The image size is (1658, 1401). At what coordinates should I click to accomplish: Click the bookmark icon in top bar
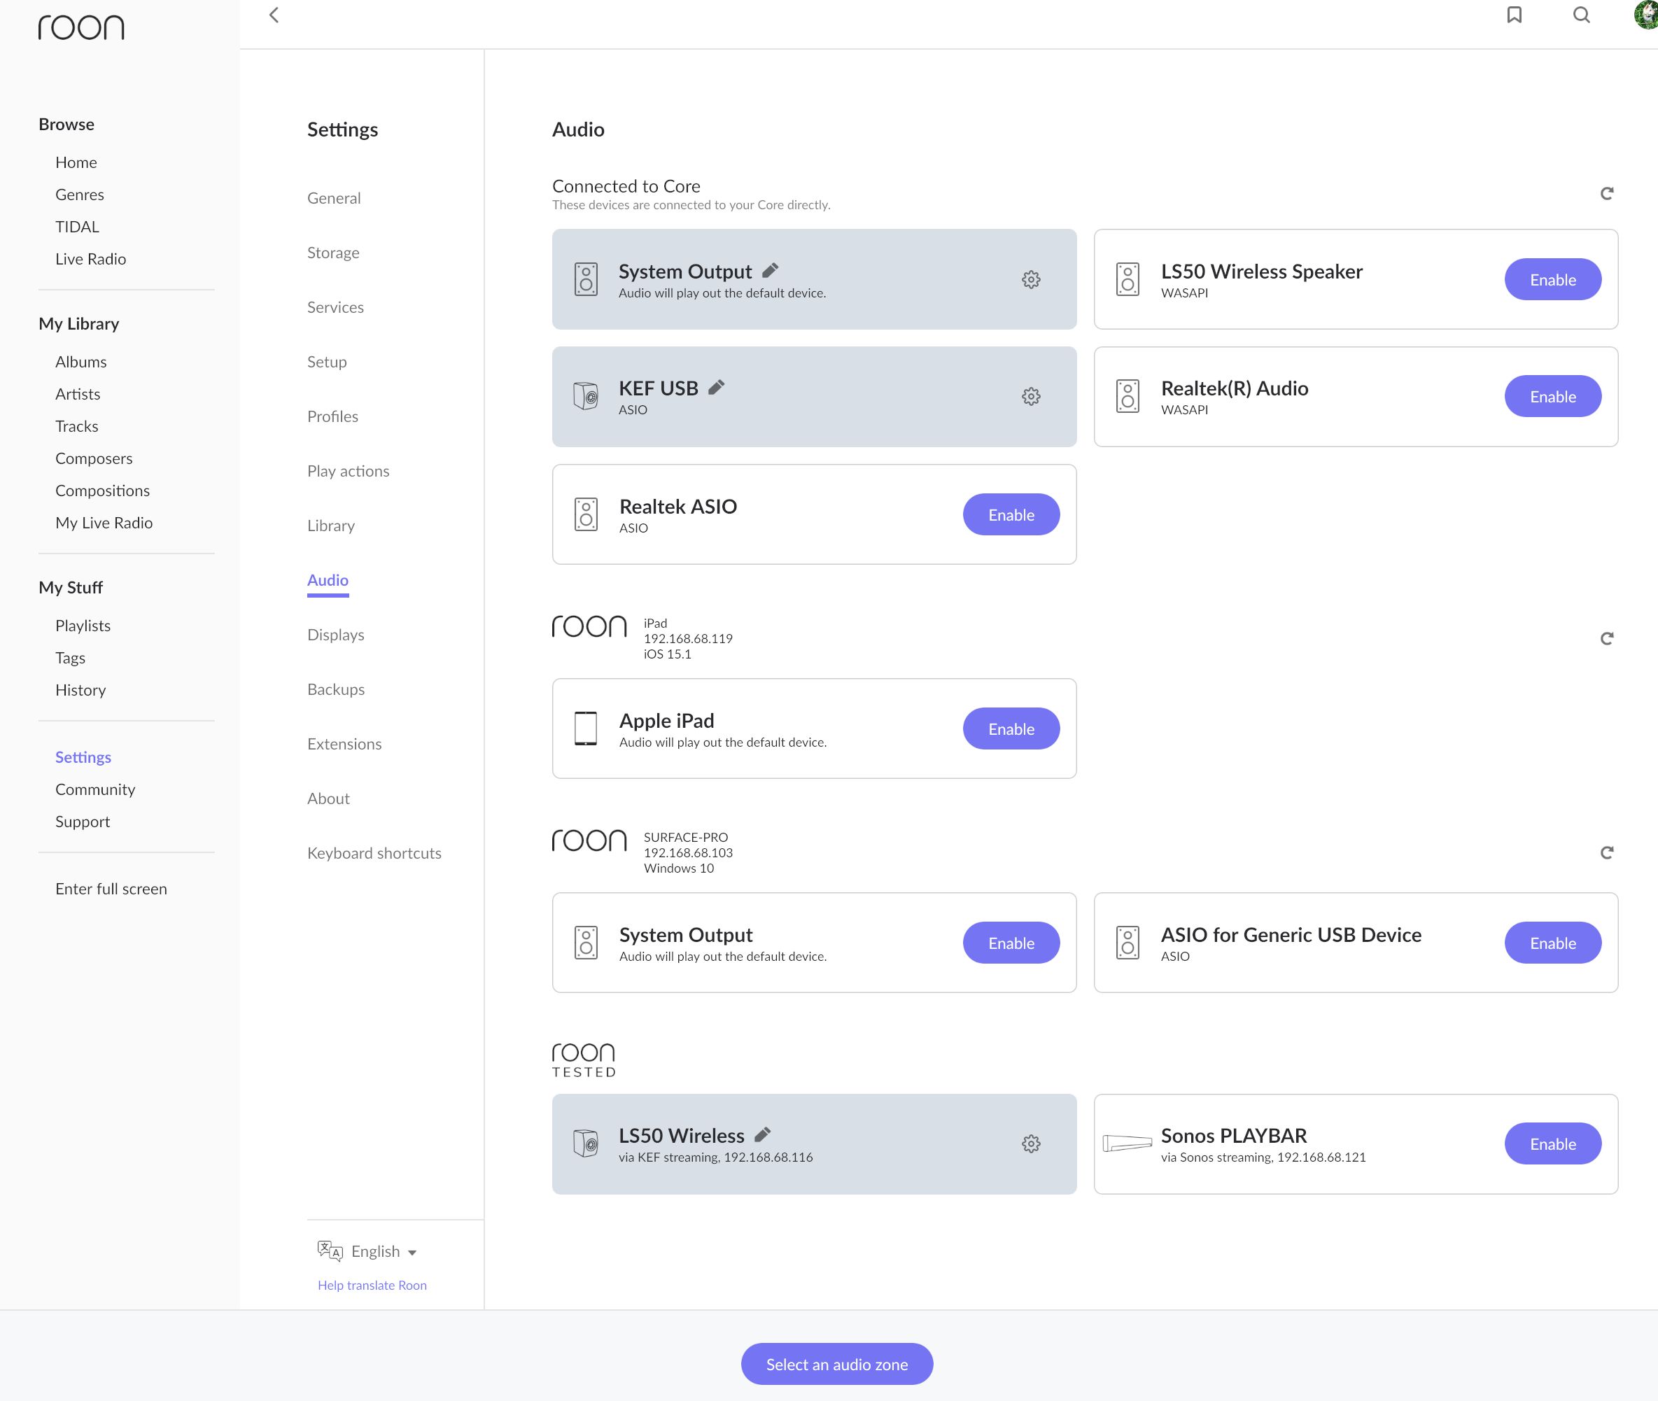pos(1515,15)
